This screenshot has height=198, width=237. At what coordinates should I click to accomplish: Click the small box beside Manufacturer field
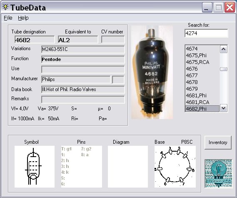click(x=118, y=79)
